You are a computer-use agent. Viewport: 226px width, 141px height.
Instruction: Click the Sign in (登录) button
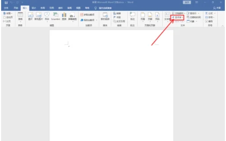(x=187, y=2)
